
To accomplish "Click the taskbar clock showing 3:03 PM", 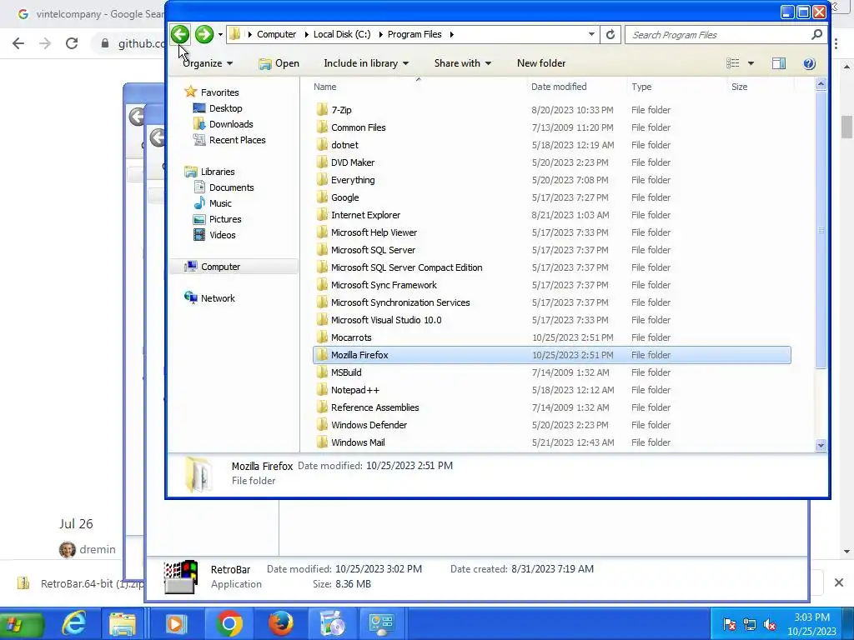I will tap(811, 624).
